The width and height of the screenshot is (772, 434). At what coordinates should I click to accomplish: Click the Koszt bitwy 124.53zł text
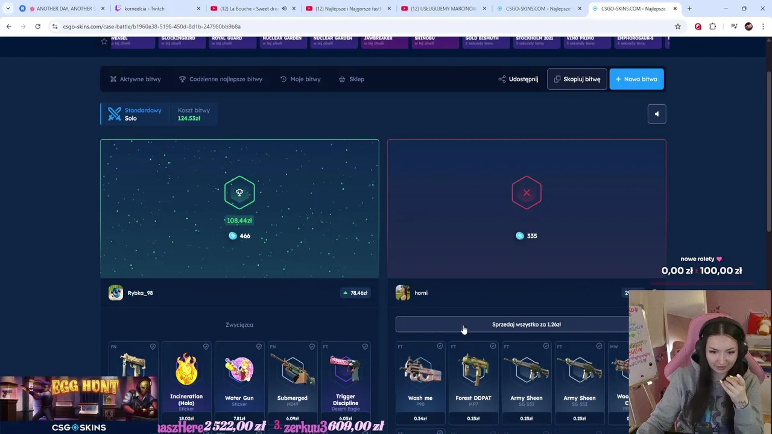(x=194, y=114)
